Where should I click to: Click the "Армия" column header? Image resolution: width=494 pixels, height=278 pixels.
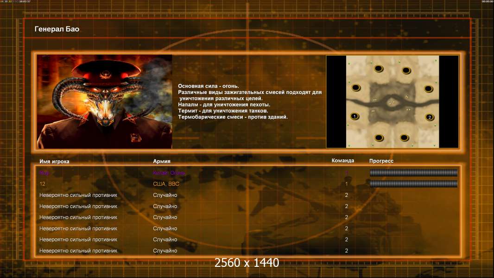click(162, 161)
